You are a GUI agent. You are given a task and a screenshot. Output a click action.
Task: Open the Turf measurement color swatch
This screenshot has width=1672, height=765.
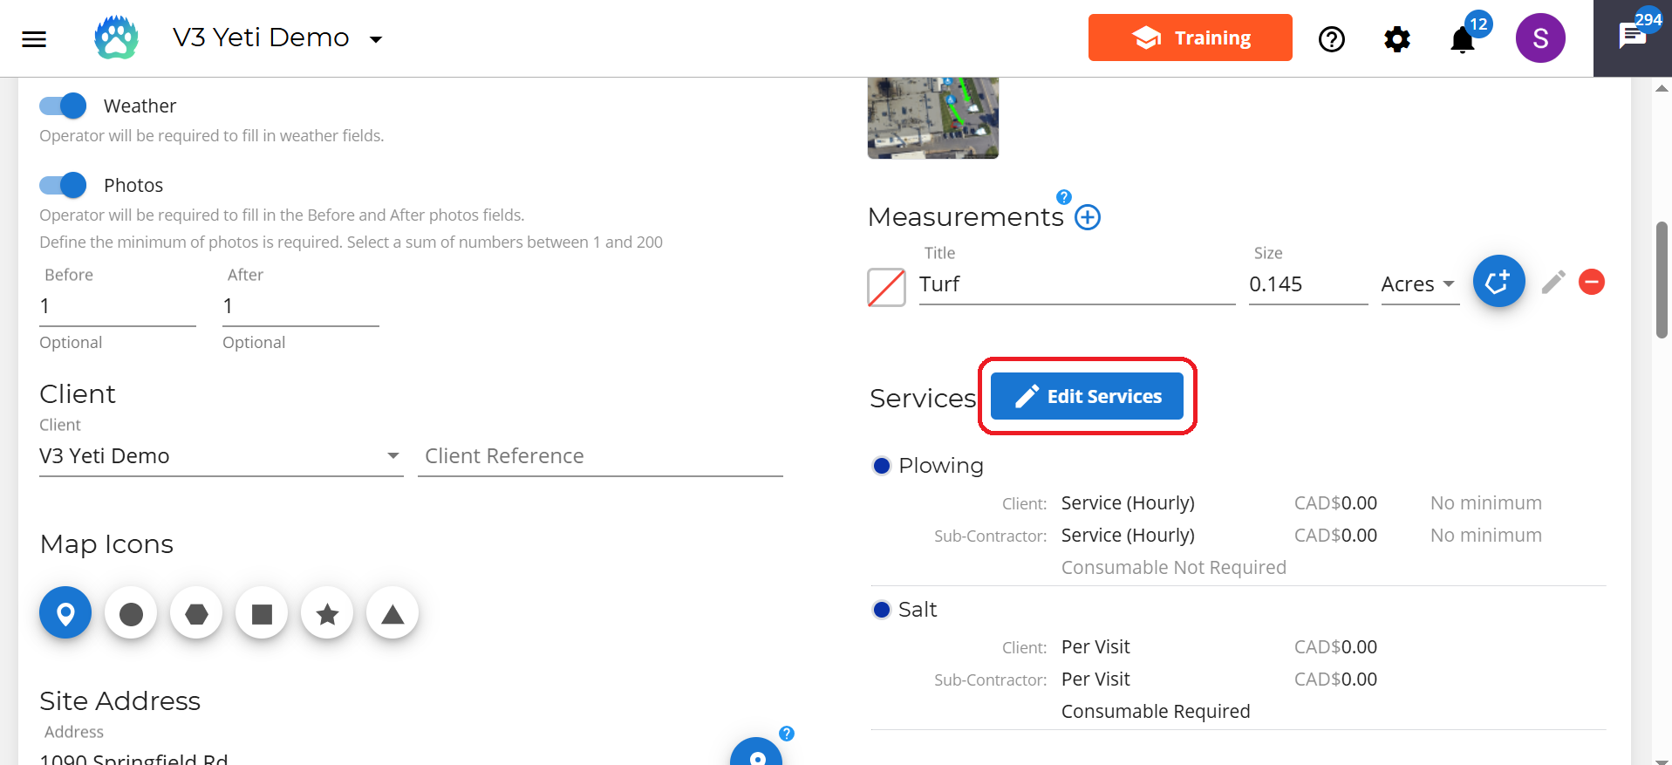click(886, 287)
